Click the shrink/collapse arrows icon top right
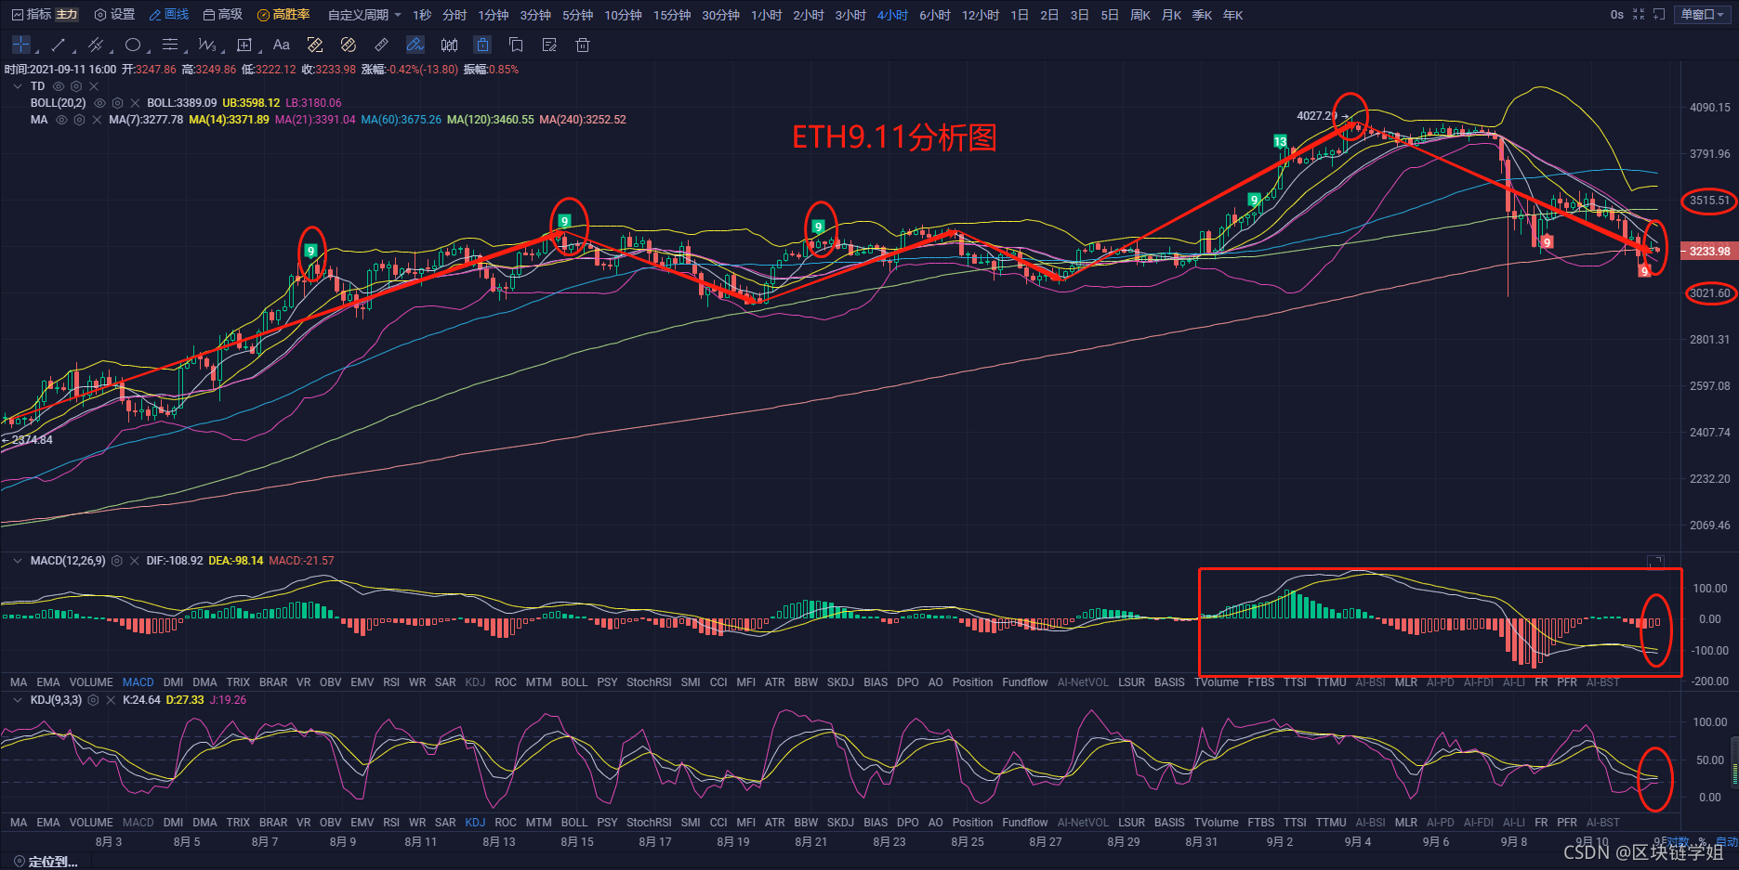This screenshot has width=1739, height=870. tap(1639, 15)
